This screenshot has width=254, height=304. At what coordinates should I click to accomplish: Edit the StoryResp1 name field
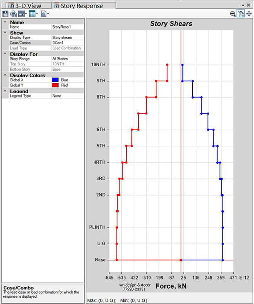pos(67,27)
